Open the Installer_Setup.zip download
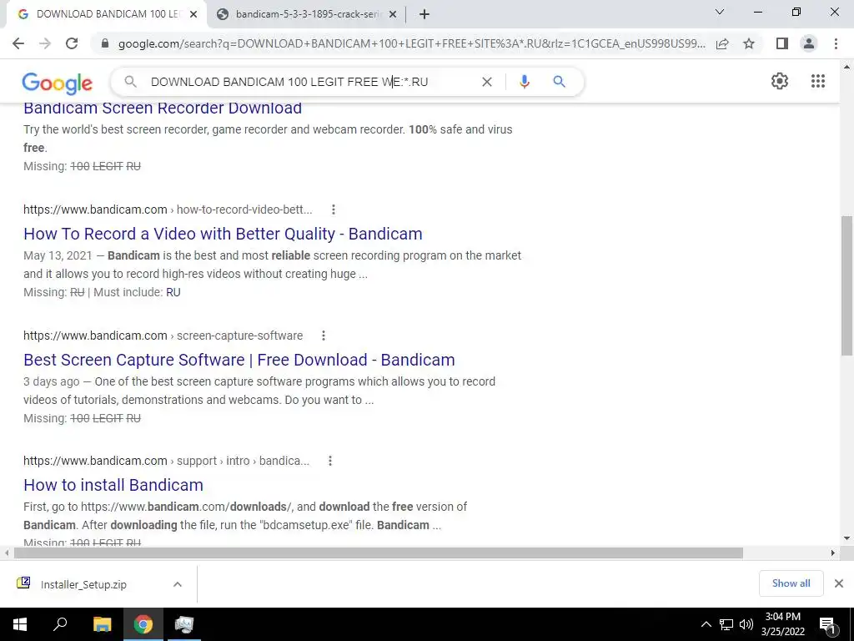854x641 pixels. [83, 584]
